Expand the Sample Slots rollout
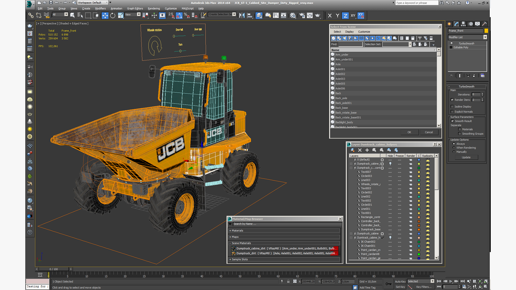This screenshot has height=290, width=516. pyautogui.click(x=284, y=259)
